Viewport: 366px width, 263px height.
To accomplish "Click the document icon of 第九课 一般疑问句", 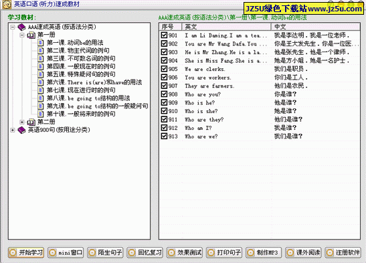I will tap(41, 106).
